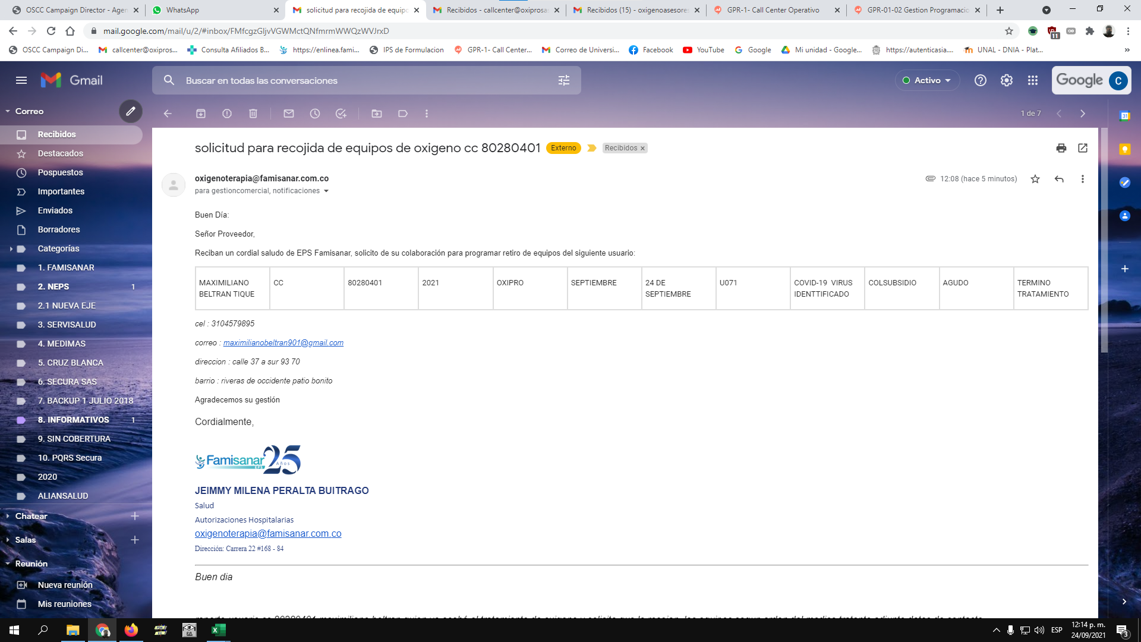This screenshot has width=1141, height=642.
Task: Hide the side panel with the arrow
Action: pos(1124,602)
